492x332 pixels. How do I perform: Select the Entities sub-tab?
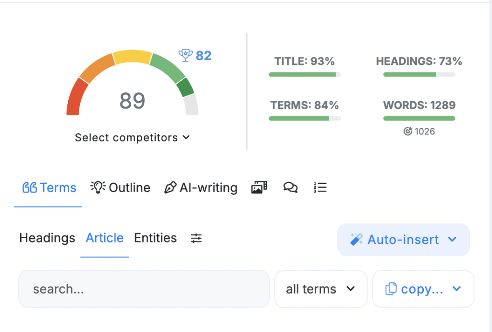[x=155, y=238]
